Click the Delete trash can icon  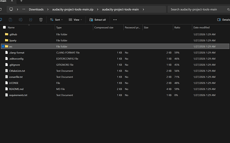(x=41, y=20)
